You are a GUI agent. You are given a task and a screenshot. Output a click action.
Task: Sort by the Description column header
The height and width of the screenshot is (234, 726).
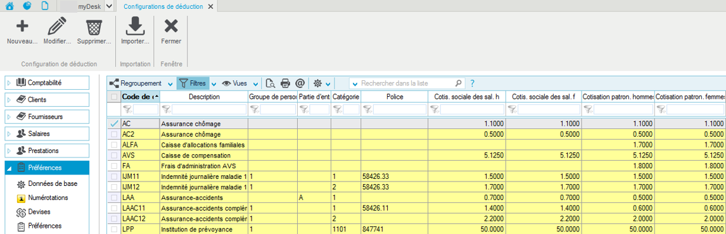204,97
